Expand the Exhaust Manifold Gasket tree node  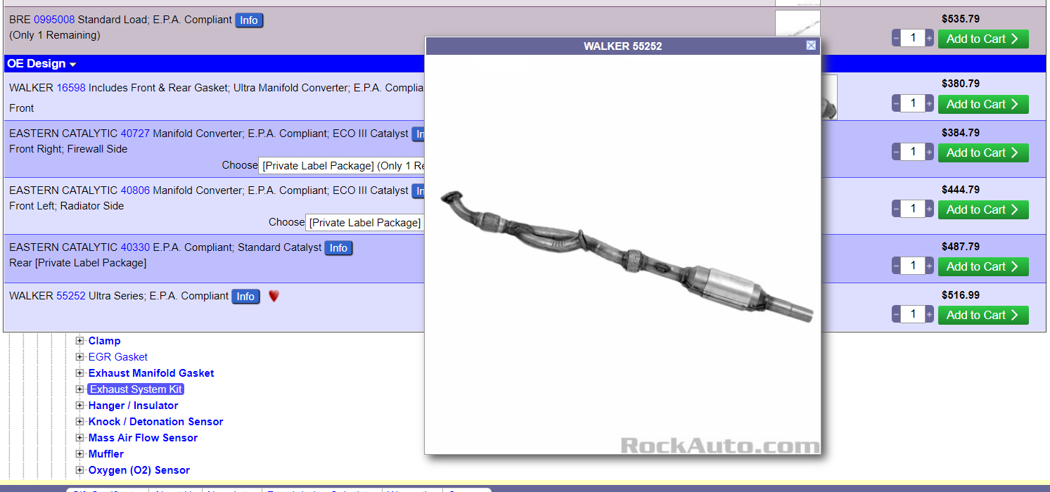tap(79, 373)
